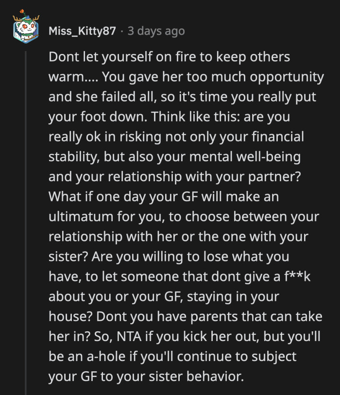
Task: Click the word "house?" in the comment
Action: (70, 316)
